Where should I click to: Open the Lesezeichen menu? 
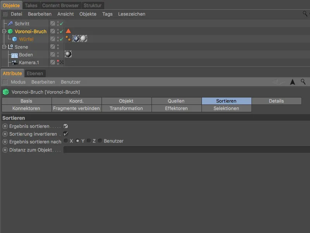(x=132, y=14)
